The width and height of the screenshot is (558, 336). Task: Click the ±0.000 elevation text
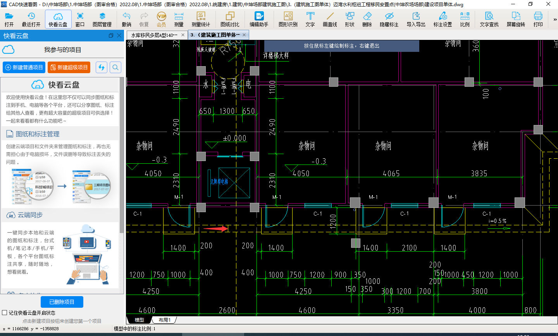[234, 138]
